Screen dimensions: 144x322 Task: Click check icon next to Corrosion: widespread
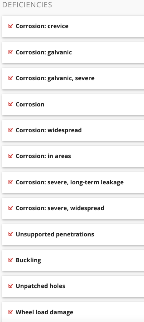click(x=10, y=130)
